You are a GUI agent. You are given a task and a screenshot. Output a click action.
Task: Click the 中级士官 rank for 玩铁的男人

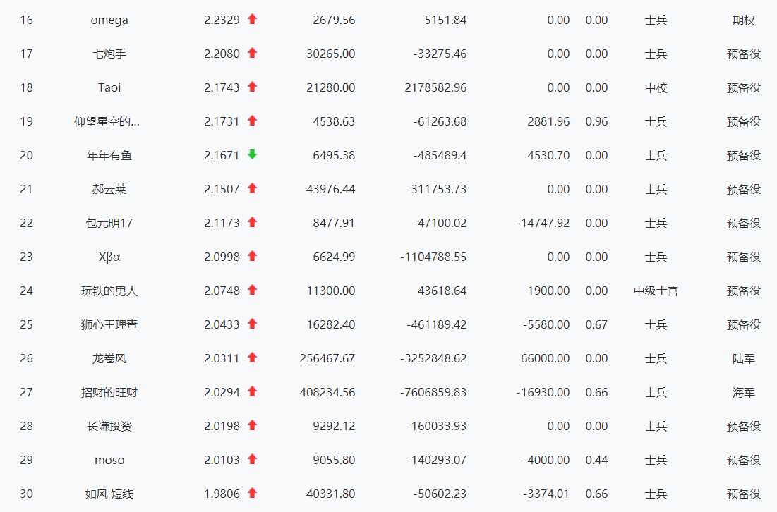coord(656,291)
